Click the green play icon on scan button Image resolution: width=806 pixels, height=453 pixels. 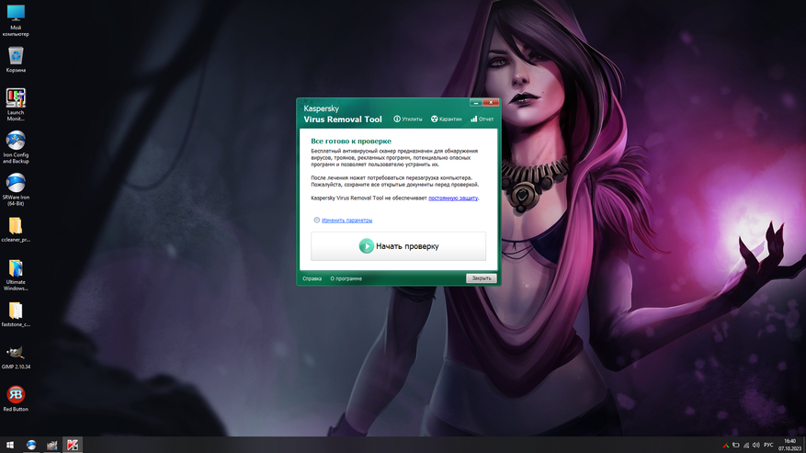pyautogui.click(x=366, y=246)
